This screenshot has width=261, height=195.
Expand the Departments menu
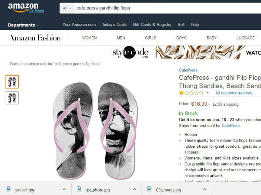point(23,25)
